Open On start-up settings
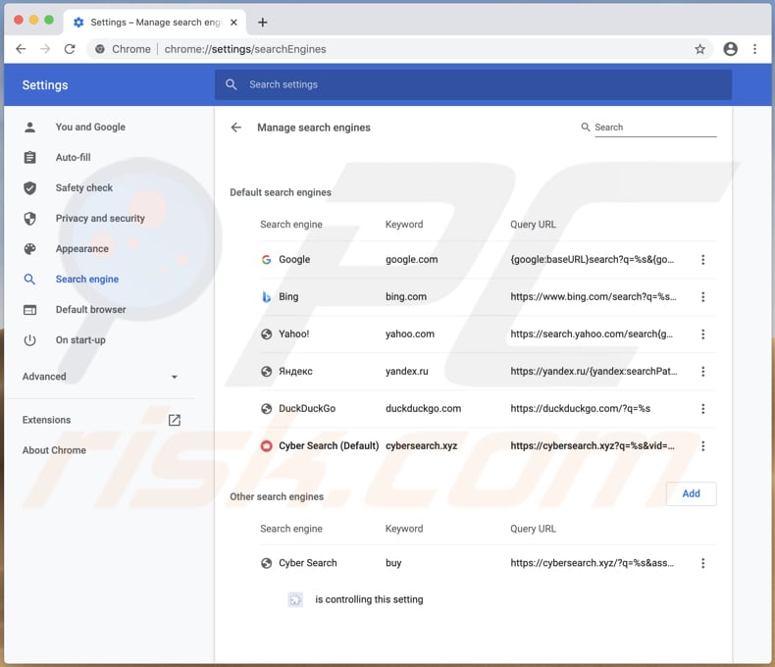The width and height of the screenshot is (775, 667). [80, 340]
